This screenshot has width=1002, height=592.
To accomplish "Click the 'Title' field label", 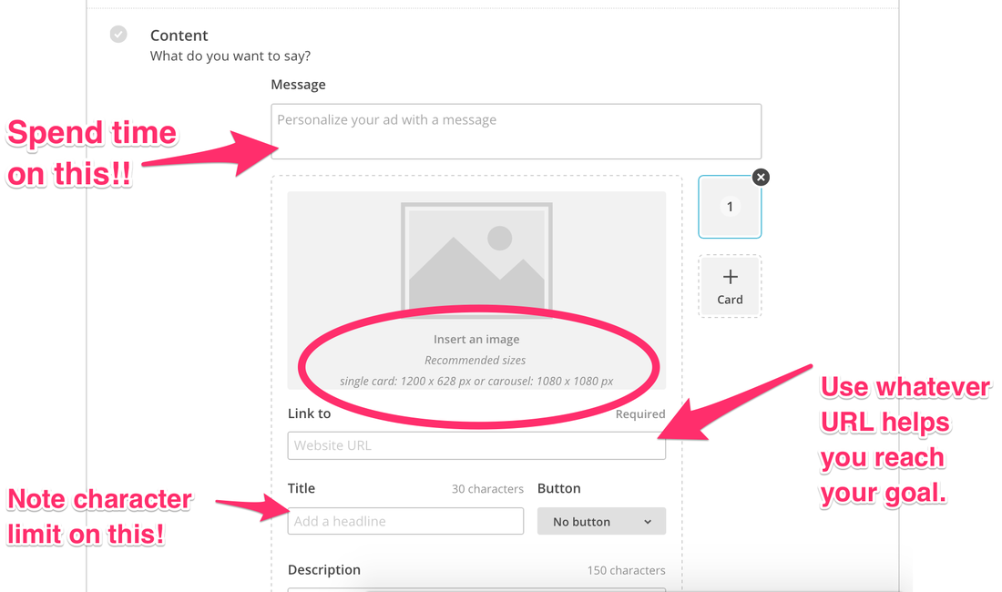I will [302, 488].
